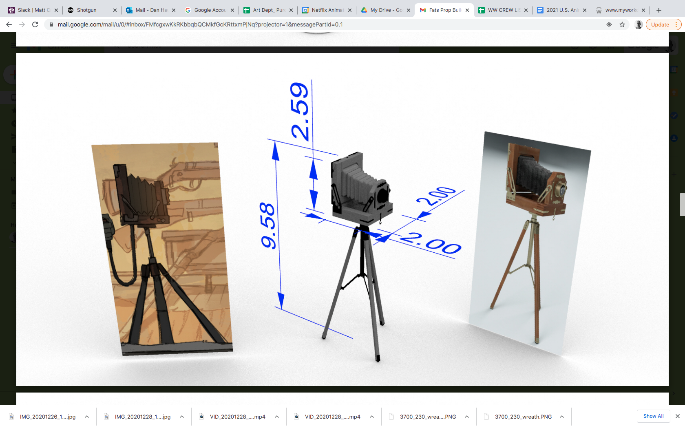Go back to previous page
The image size is (685, 428).
click(9, 24)
